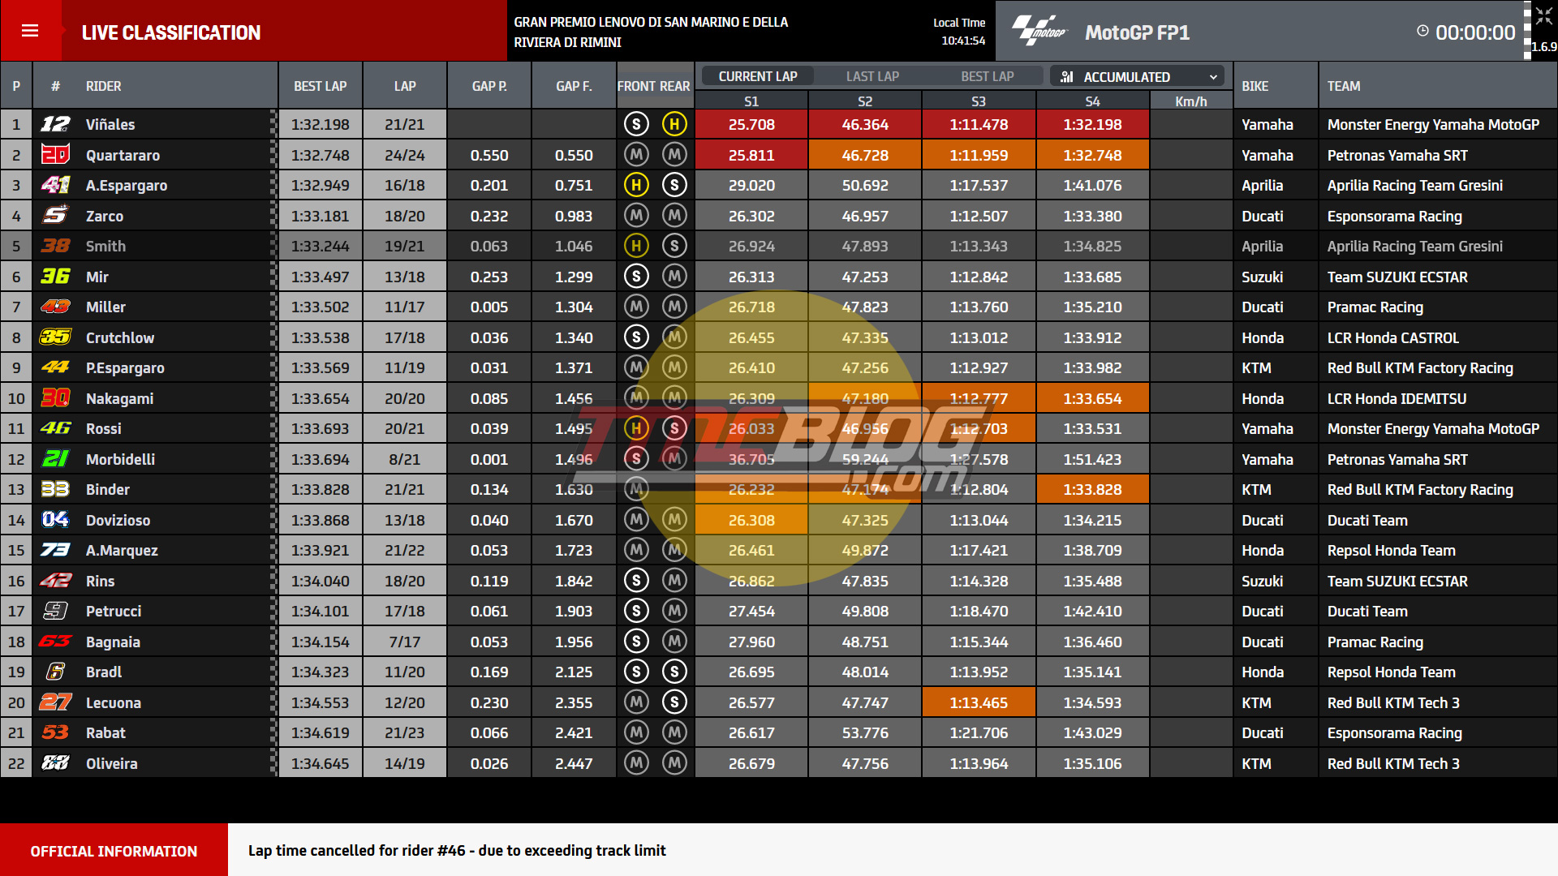Click Bradl rear tyre S icon
This screenshot has height=876, width=1558.
(674, 672)
